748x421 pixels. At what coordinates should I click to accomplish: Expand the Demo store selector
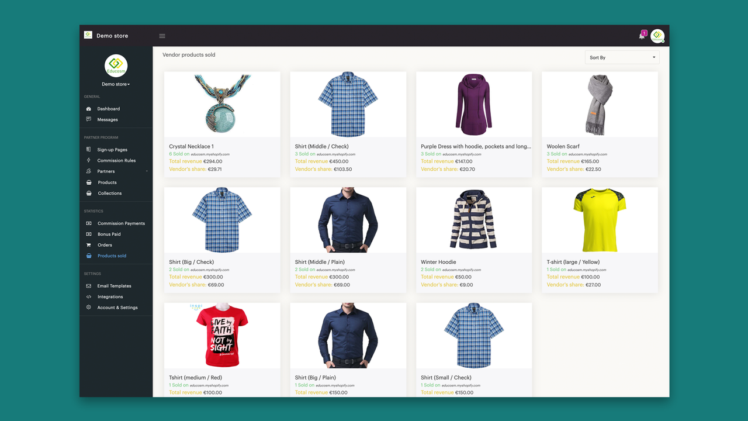point(116,84)
